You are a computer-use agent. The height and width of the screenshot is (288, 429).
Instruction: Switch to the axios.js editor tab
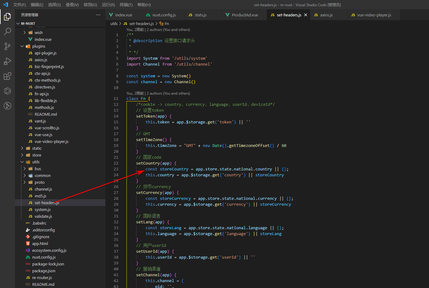click(329, 15)
